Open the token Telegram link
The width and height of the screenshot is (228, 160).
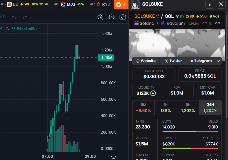click(x=201, y=61)
